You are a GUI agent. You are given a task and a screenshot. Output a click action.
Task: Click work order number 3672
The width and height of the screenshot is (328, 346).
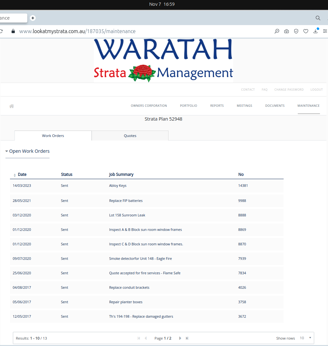242,316
